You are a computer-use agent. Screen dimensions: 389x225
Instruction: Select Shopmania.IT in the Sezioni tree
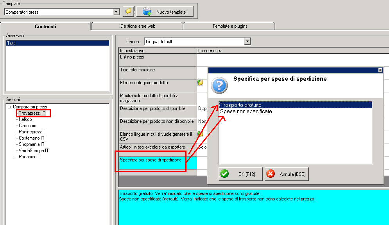tap(32, 144)
